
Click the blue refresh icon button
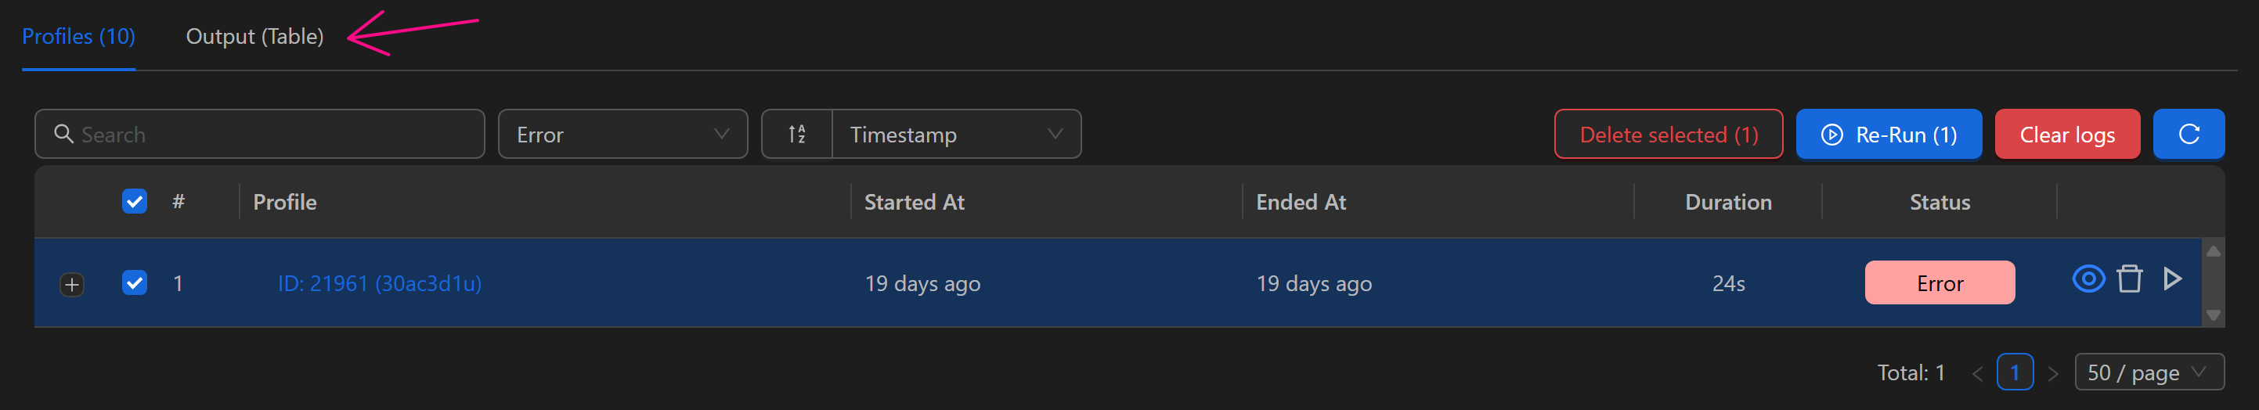(x=2188, y=134)
